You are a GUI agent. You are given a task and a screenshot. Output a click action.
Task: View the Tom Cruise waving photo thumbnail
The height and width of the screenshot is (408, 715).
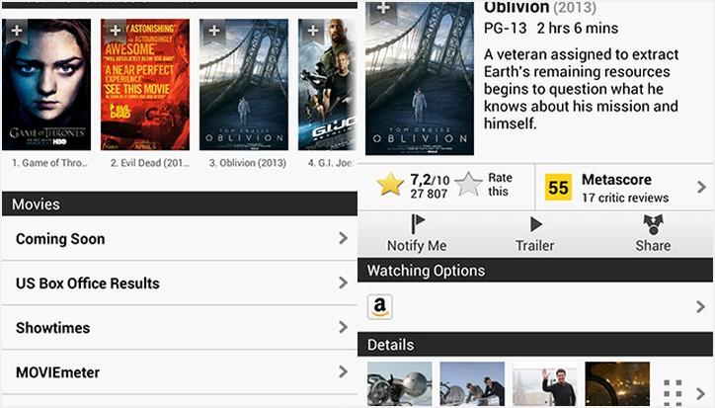click(544, 384)
